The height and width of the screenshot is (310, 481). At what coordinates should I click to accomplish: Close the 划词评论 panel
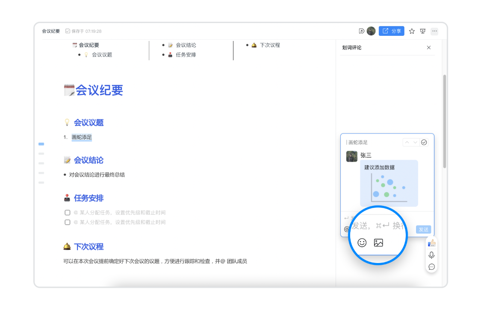429,47
